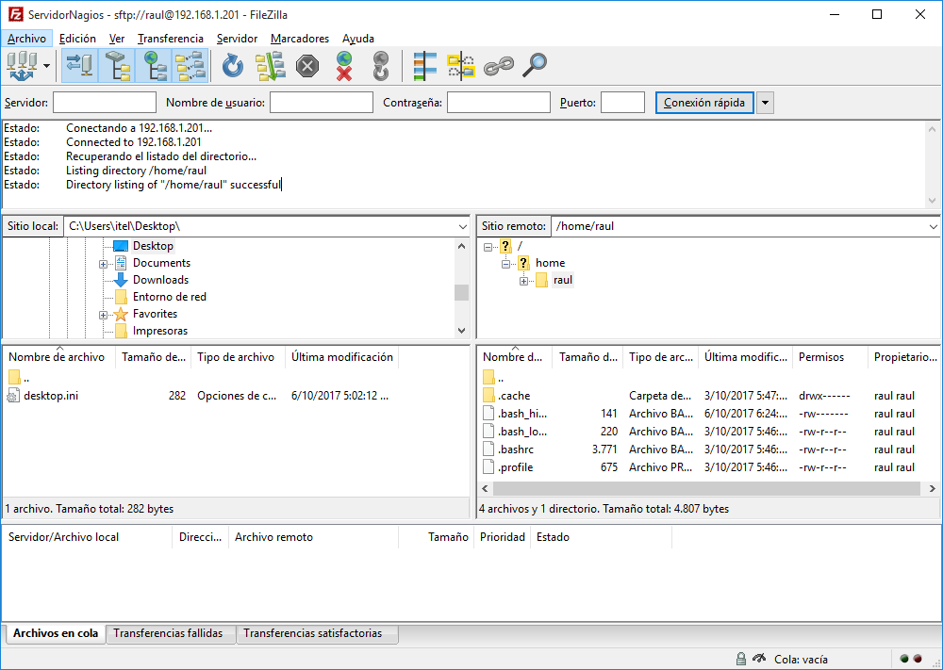Collapse the remote root / node
This screenshot has width=943, height=670.
(x=488, y=247)
